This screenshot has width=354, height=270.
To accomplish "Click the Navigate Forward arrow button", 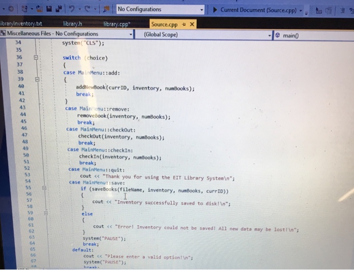I will [11, 9].
